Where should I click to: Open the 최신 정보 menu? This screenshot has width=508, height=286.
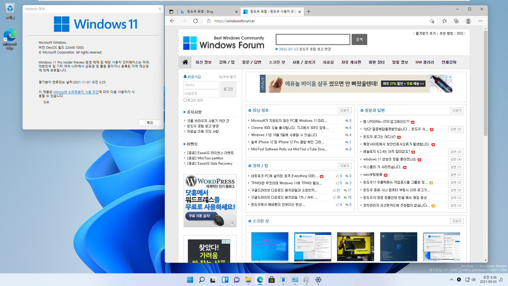click(203, 62)
